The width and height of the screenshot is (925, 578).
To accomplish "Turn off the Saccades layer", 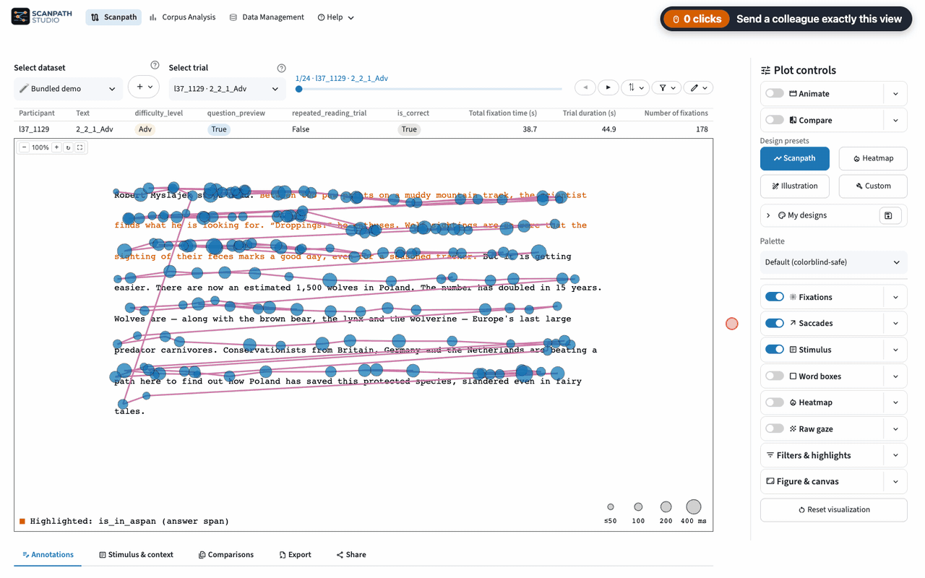I will tap(775, 323).
